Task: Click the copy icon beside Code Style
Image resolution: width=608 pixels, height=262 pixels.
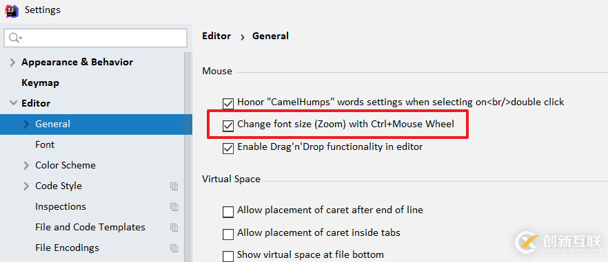Action: (x=174, y=186)
